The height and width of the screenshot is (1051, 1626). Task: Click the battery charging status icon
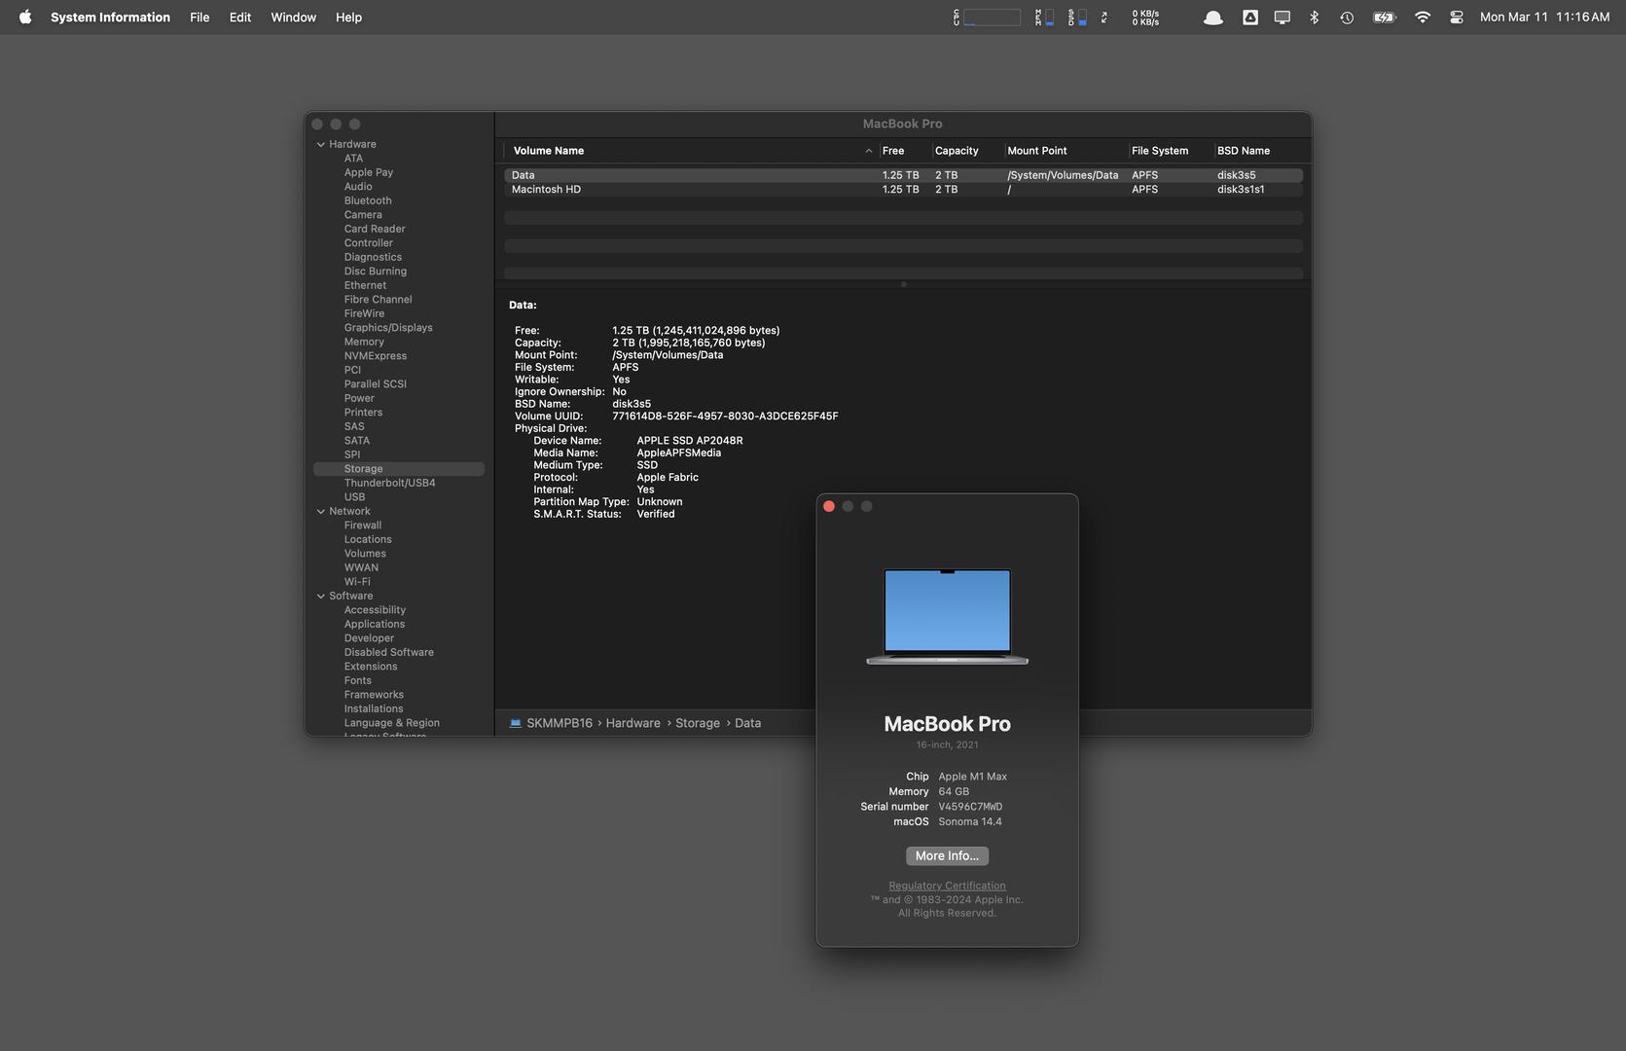point(1384,17)
